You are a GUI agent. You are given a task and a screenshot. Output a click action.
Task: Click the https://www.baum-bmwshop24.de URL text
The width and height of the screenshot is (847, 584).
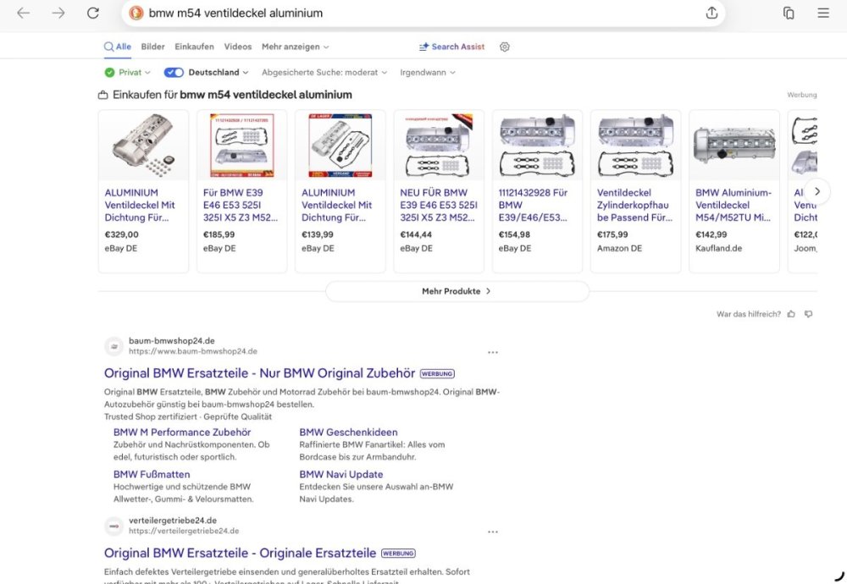[193, 351]
